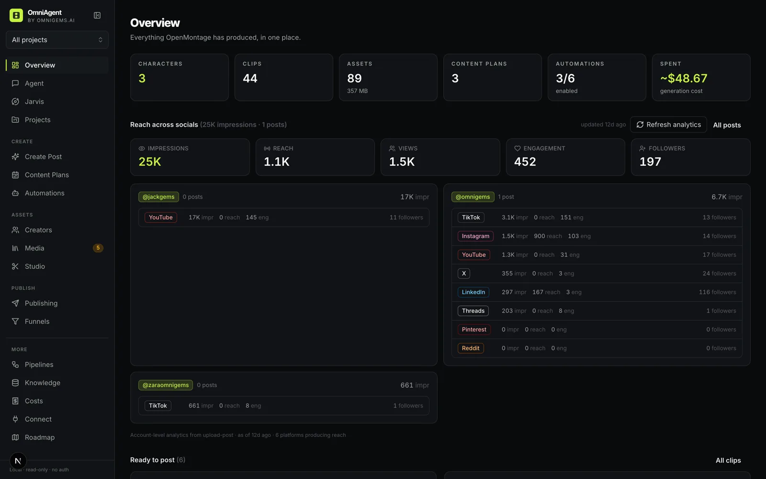Click the Automations 3/6 enabled card
766x479 pixels.
click(597, 77)
